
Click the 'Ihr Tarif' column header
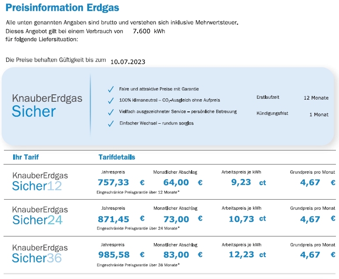[x=26, y=157]
